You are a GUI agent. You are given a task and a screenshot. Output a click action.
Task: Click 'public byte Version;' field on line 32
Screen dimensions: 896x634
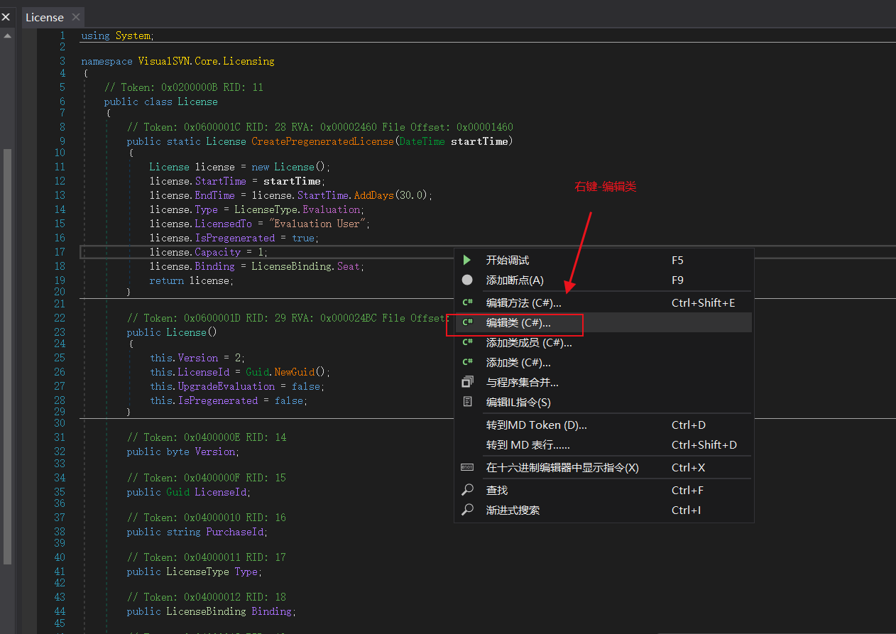[x=182, y=452]
